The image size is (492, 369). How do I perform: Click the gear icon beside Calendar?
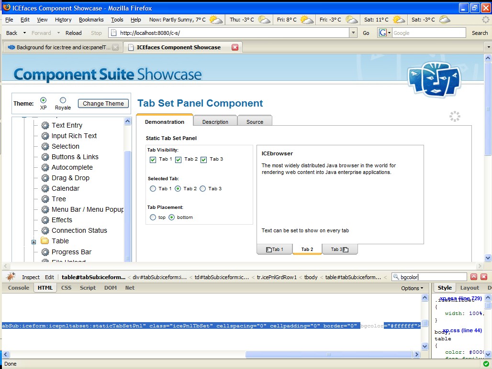point(45,188)
